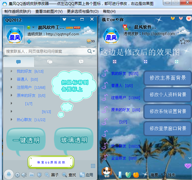The width and height of the screenshot is (192, 180).
Task: Click 企业好友 [0/0] in preview list
Action: (x=124, y=158)
